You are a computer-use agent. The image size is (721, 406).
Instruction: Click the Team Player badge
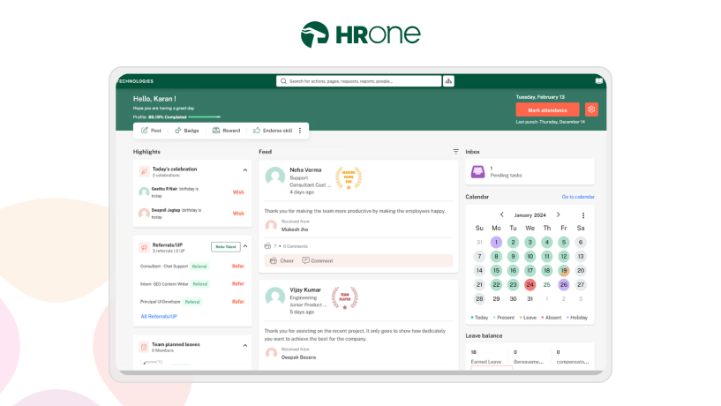[x=345, y=298]
